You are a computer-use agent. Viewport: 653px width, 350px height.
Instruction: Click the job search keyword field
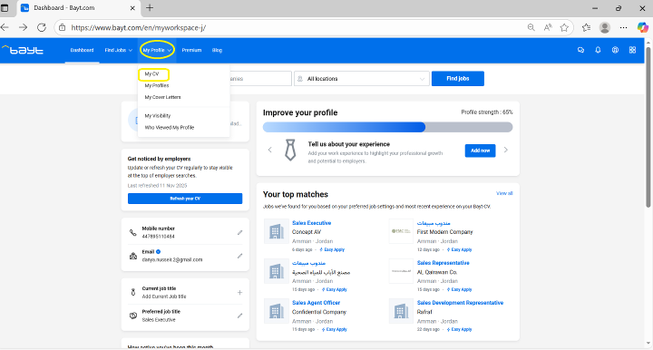click(260, 79)
